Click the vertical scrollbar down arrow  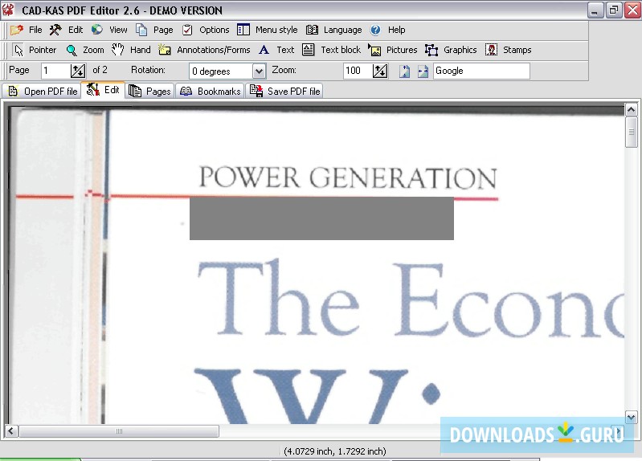coord(631,417)
